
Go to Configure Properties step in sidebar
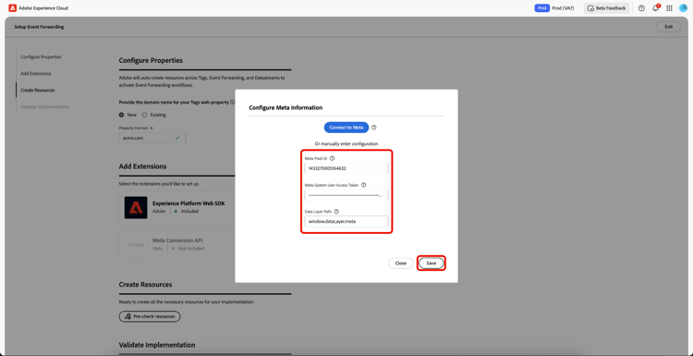click(x=41, y=57)
